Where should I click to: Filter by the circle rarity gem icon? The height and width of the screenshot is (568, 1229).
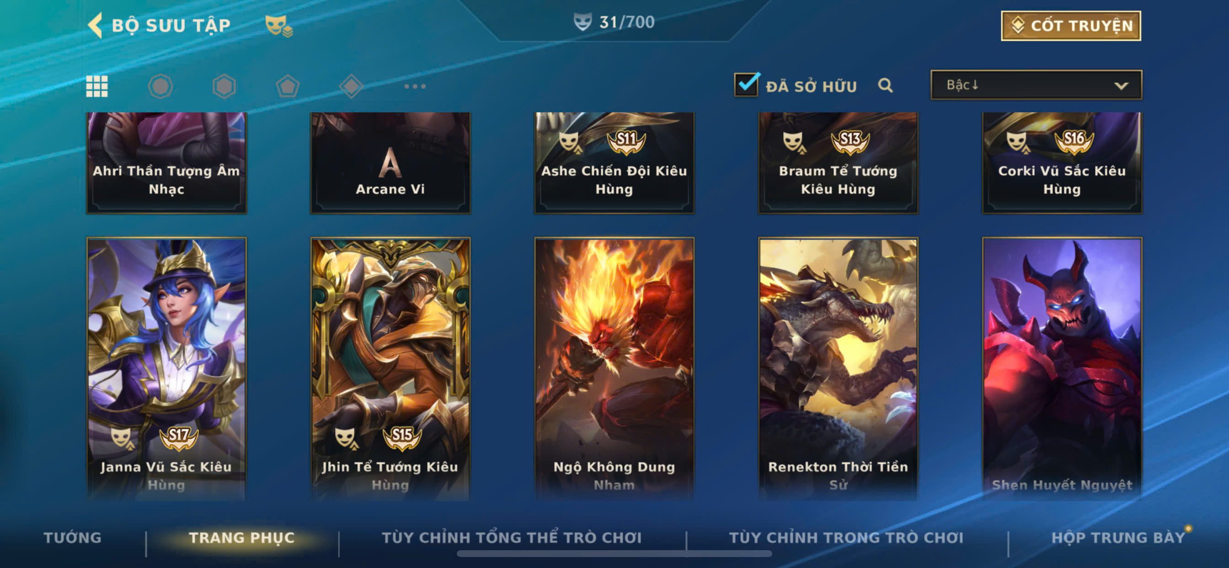tap(160, 86)
